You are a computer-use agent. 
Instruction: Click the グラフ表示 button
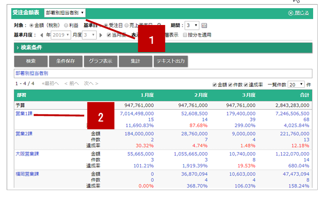100,61
